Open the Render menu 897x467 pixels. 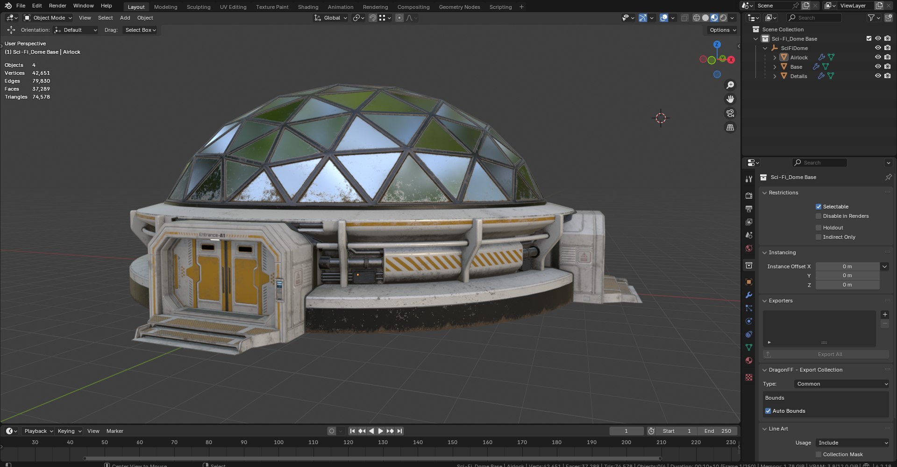click(x=57, y=6)
